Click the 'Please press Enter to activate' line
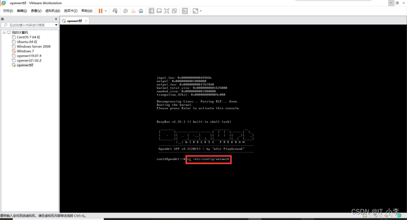The width and height of the screenshot is (407, 220). pos(198,108)
